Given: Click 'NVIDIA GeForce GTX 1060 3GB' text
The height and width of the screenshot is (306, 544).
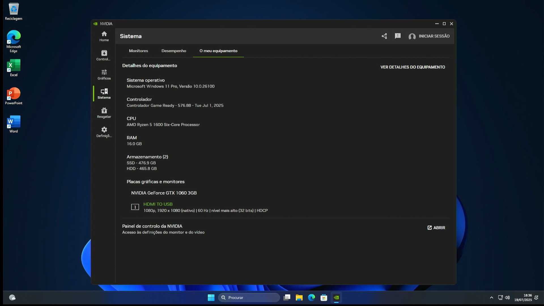Looking at the screenshot, I should pos(164,193).
